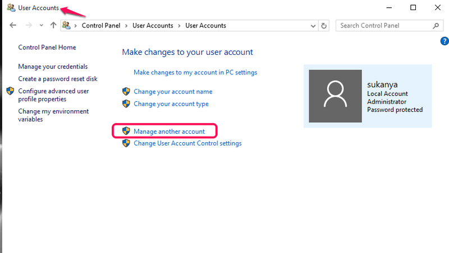Click shield icon next to Change your account type
The image size is (449, 253).
click(126, 104)
